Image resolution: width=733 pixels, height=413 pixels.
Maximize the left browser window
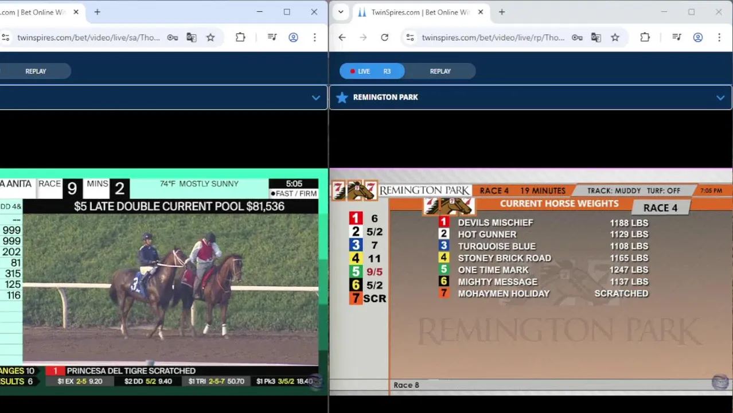[287, 12]
